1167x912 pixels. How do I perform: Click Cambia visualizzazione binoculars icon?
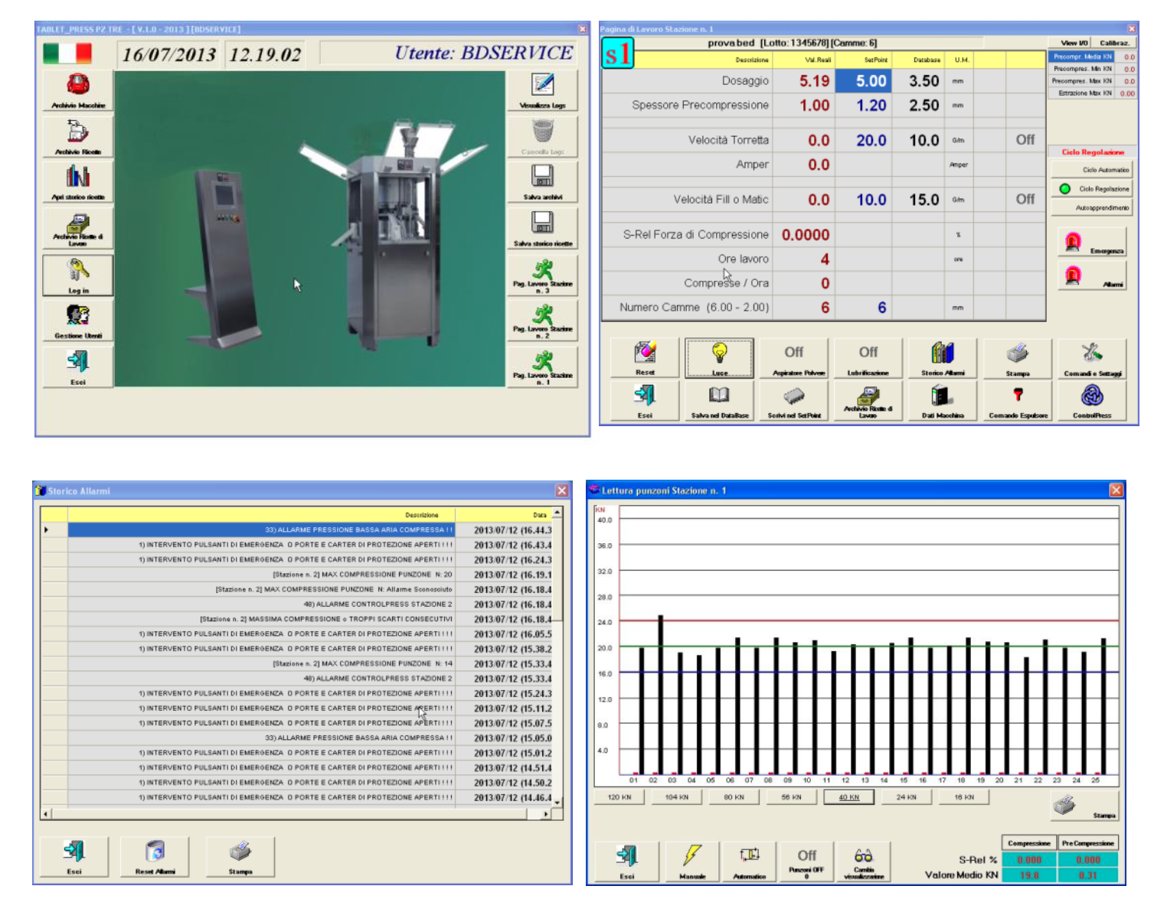click(x=864, y=862)
